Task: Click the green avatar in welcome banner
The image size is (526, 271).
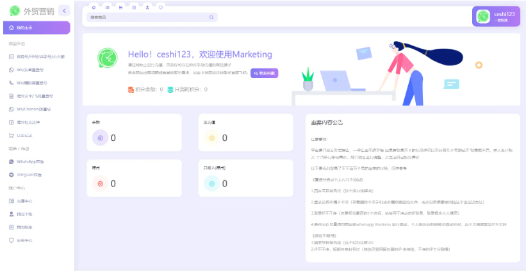Action: point(108,58)
